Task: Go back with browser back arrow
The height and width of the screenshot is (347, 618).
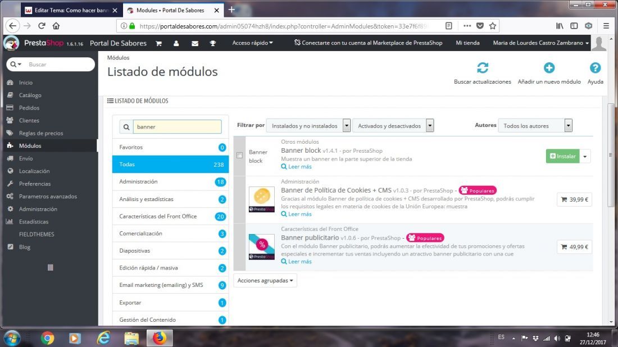Action: coord(12,26)
